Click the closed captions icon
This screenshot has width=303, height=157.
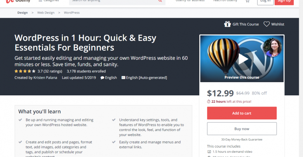[x=123, y=78]
